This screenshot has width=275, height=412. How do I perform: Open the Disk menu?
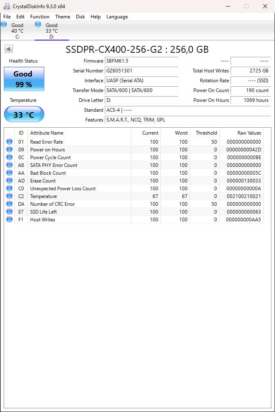pos(80,16)
